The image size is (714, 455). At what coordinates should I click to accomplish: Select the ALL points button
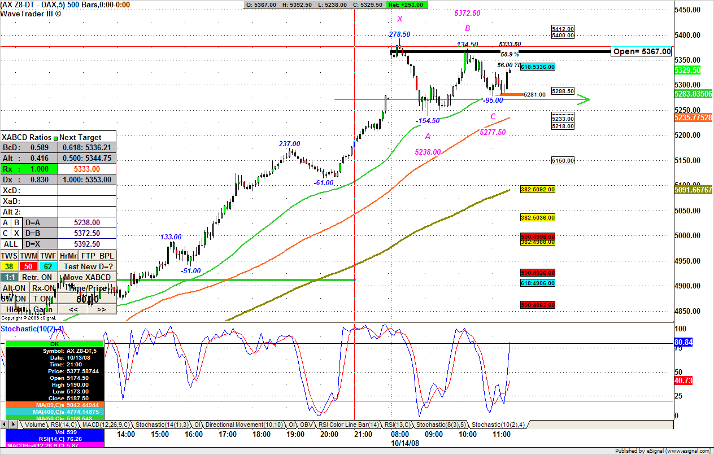[x=12, y=244]
